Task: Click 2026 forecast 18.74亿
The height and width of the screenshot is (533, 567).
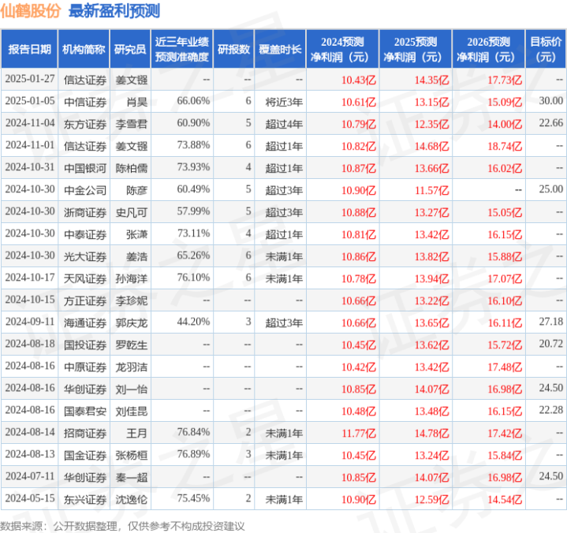Action: 505,147
